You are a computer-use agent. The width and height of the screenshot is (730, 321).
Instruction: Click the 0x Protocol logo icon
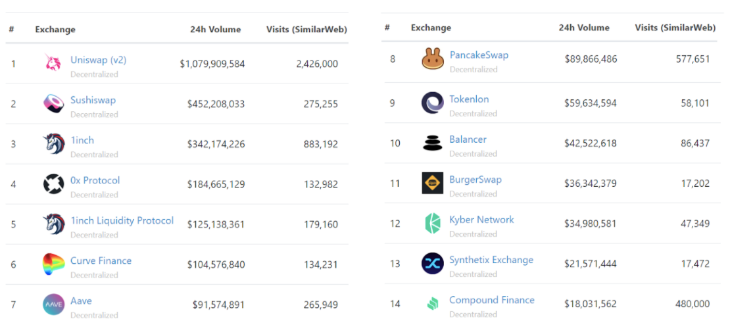(x=53, y=184)
